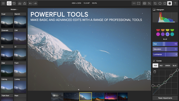Image resolution: width=179 pixels, height=101 pixels.
Task: Click the fit-to-screen icon
Action: (139, 3)
